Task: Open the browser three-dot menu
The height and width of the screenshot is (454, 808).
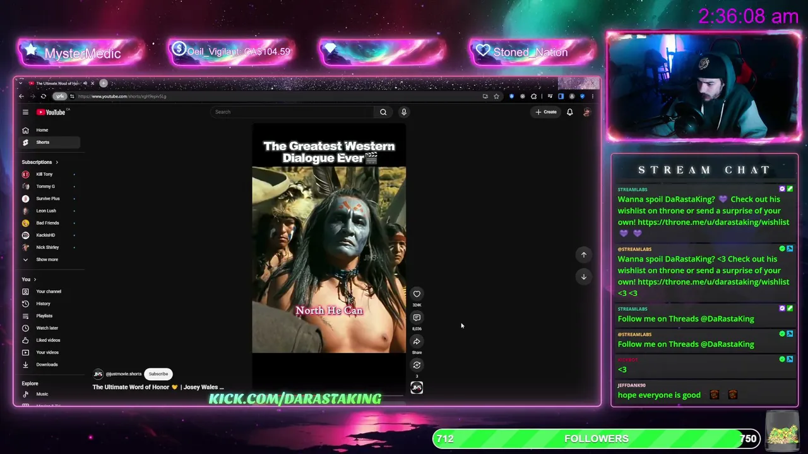Action: (x=592, y=96)
